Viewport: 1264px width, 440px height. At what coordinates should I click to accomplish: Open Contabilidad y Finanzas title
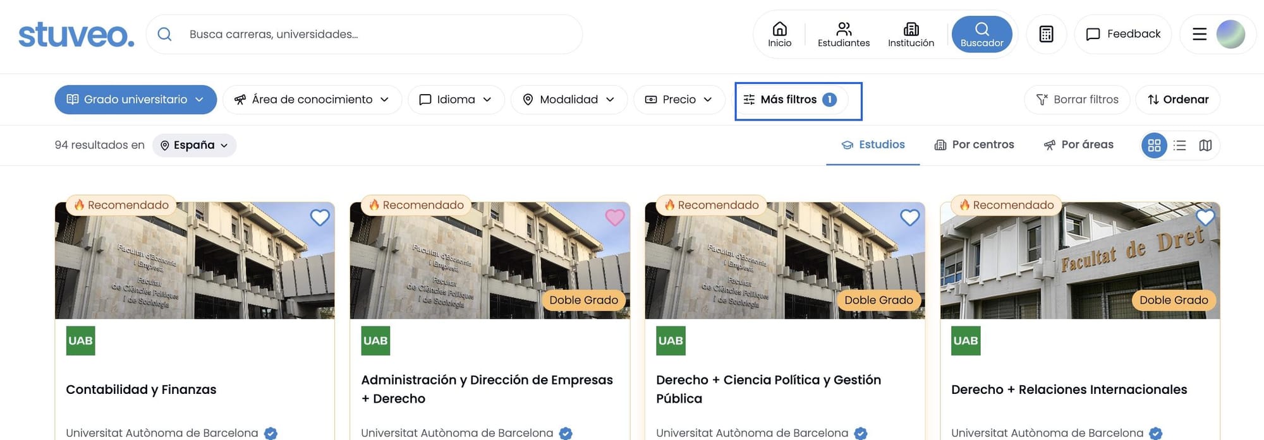141,389
